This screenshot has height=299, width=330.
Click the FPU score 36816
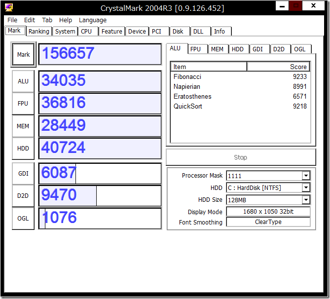pos(100,104)
